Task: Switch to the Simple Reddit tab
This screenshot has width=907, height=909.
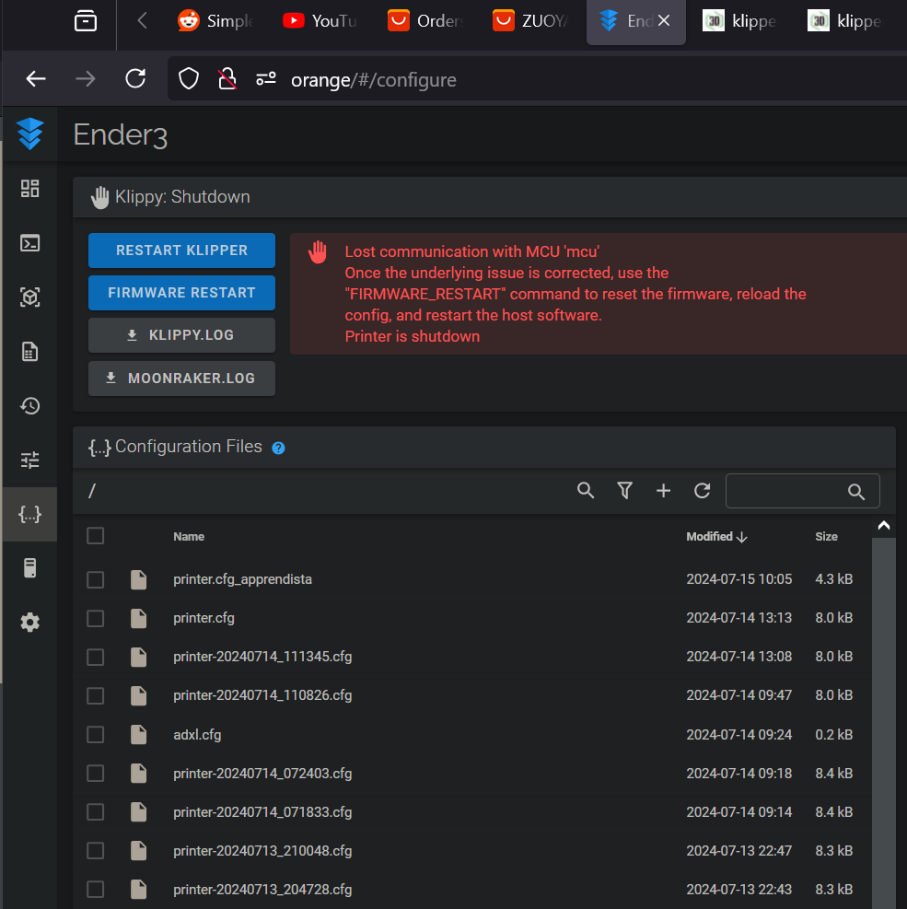Action: click(x=215, y=21)
